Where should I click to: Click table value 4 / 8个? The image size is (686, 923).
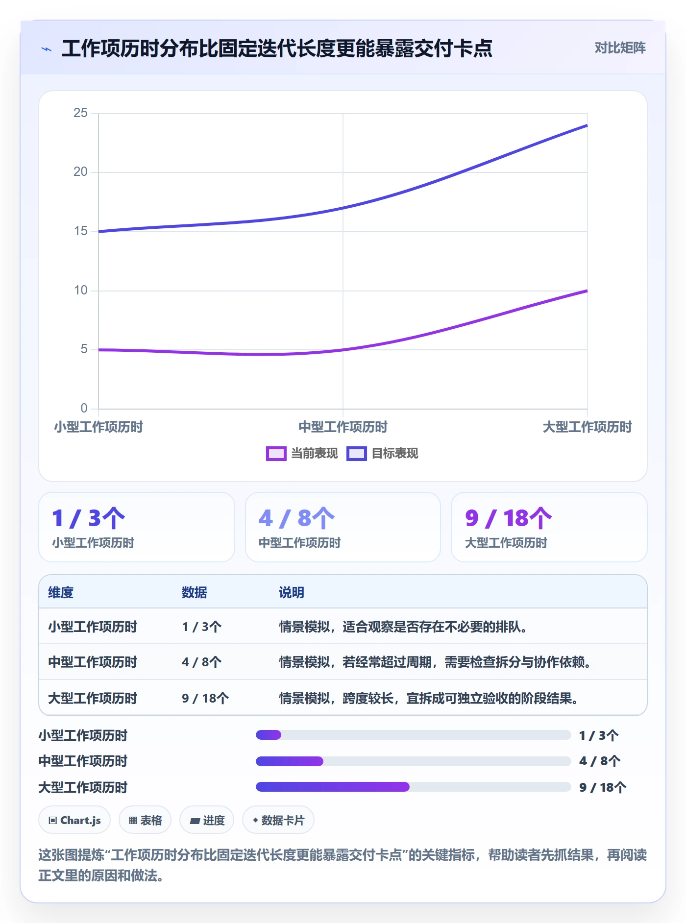click(x=202, y=662)
